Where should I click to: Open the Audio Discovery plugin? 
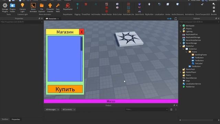[178, 4]
